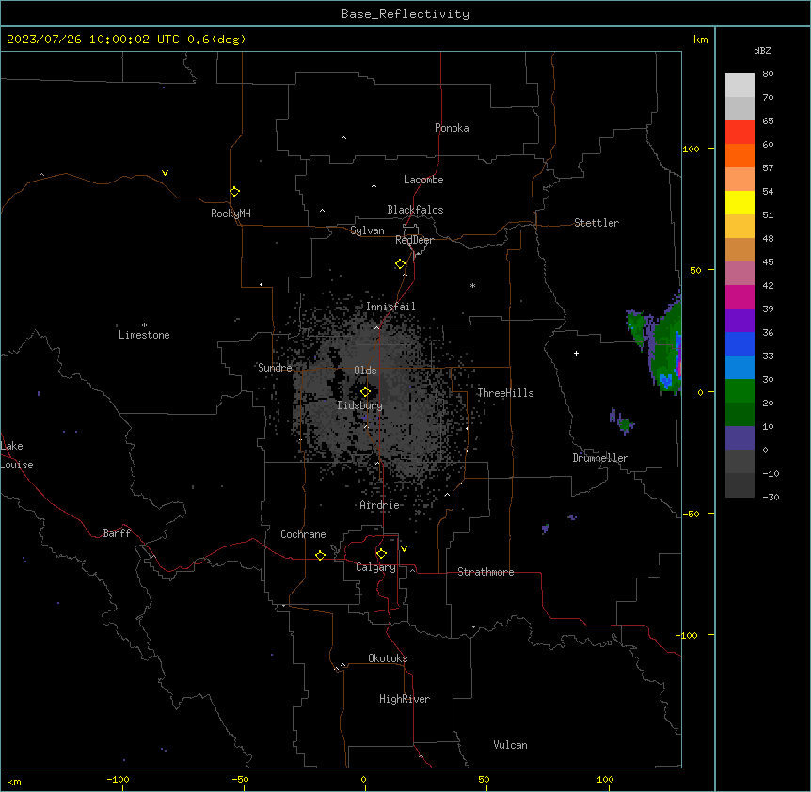Select the Cochrane label
The height and width of the screenshot is (792, 811).
point(303,534)
